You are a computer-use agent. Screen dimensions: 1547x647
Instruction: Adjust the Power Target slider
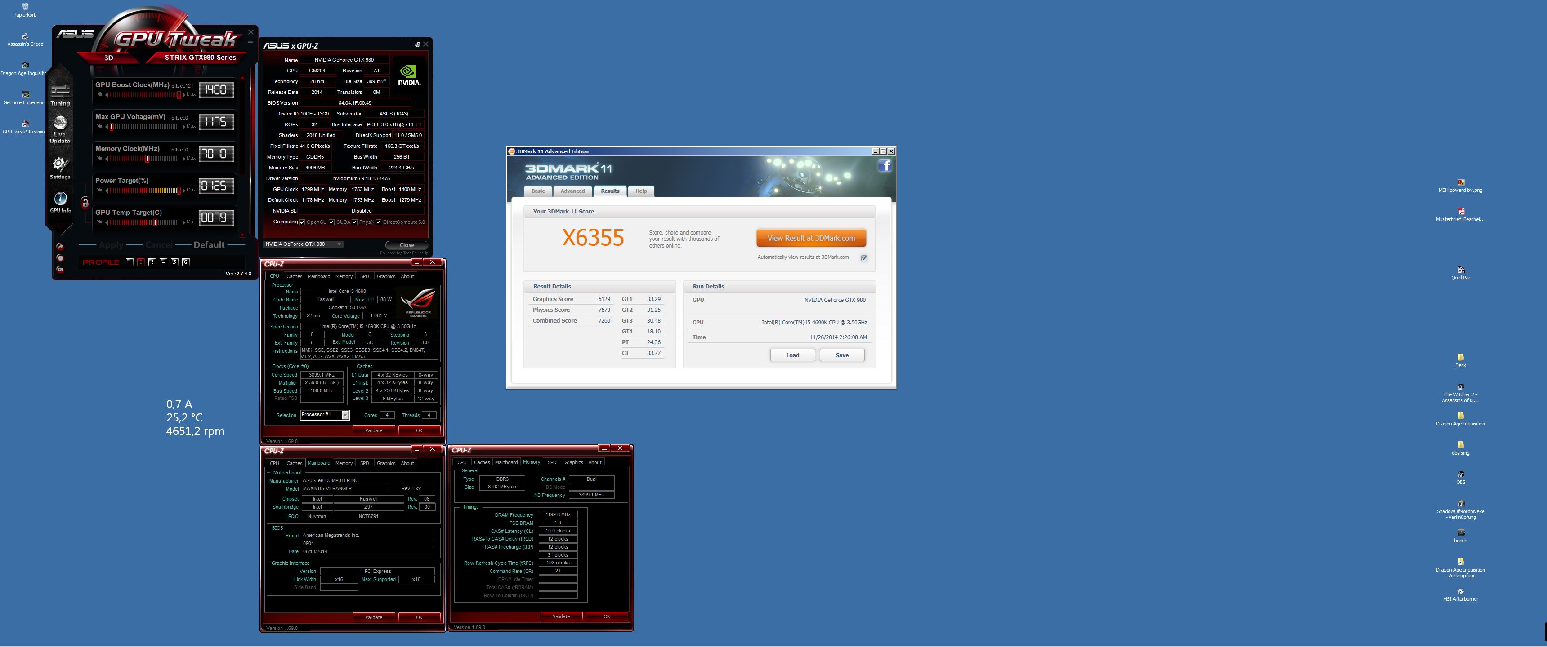(x=144, y=190)
